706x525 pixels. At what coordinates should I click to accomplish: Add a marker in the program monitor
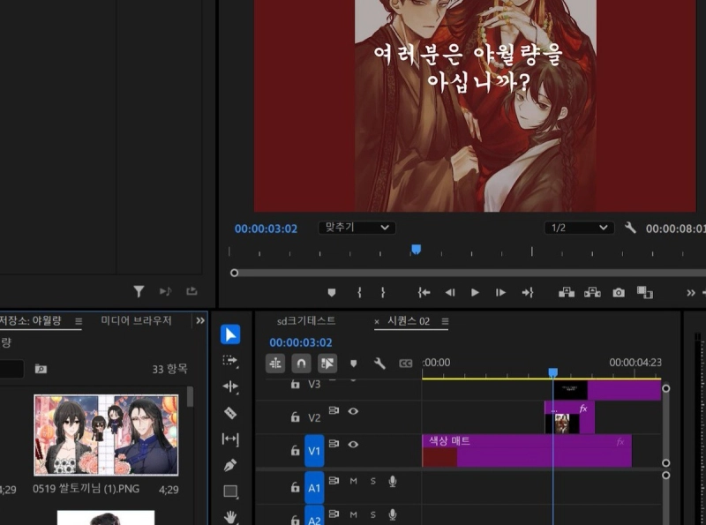pyautogui.click(x=332, y=292)
